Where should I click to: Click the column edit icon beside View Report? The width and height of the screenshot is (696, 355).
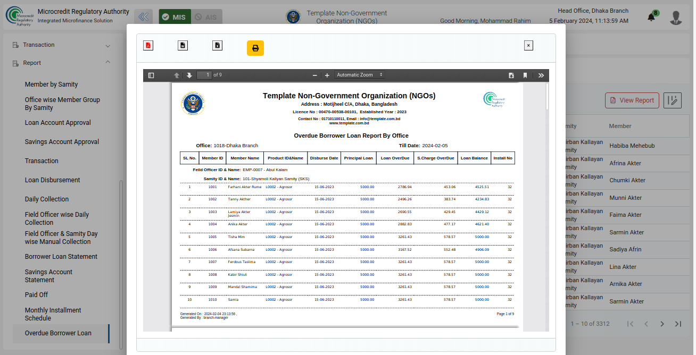coord(673,100)
